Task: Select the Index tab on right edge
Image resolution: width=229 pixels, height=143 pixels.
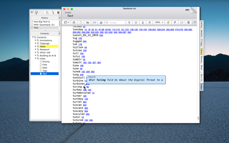Action: [201, 86]
